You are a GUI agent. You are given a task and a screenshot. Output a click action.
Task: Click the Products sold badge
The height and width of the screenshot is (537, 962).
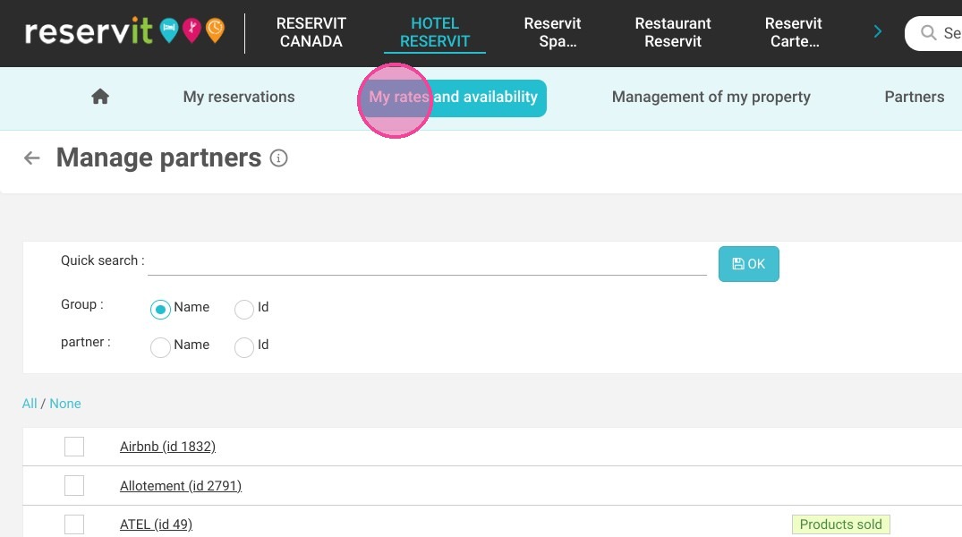point(840,524)
